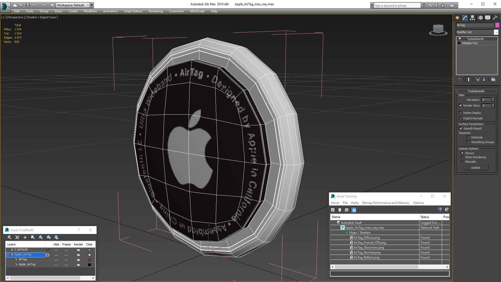This screenshot has height=282, width=501.
Task: Click the Perspective viewport label
Action: coord(16,17)
